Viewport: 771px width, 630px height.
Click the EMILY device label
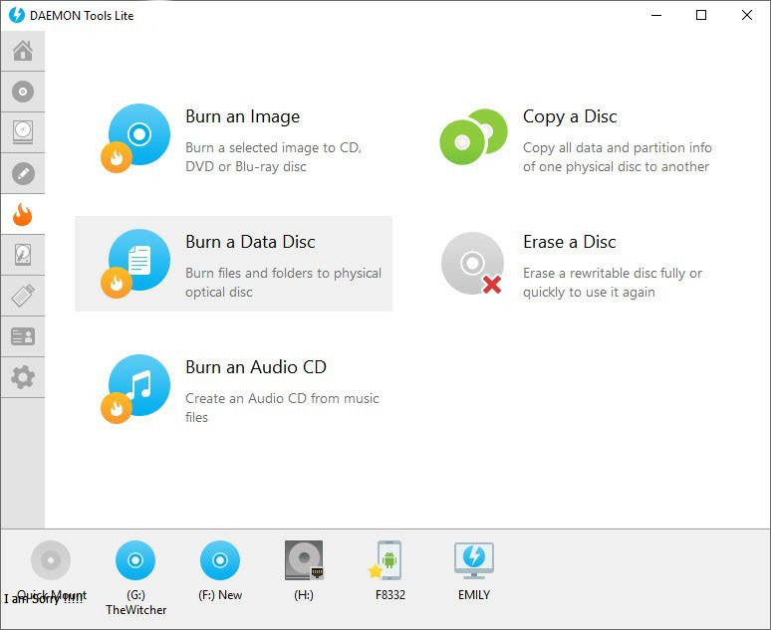pyautogui.click(x=474, y=595)
